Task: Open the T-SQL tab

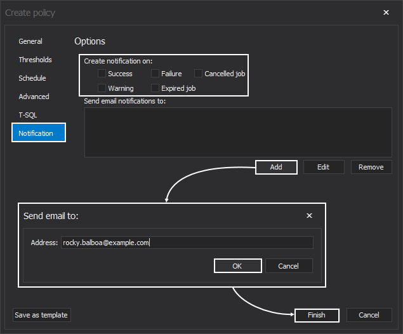Action: click(x=28, y=115)
